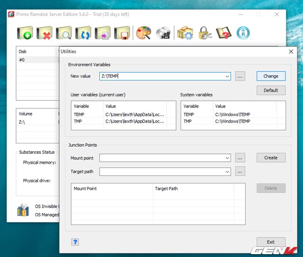
Task: Click the system variables Variable column header
Action: coord(197,106)
